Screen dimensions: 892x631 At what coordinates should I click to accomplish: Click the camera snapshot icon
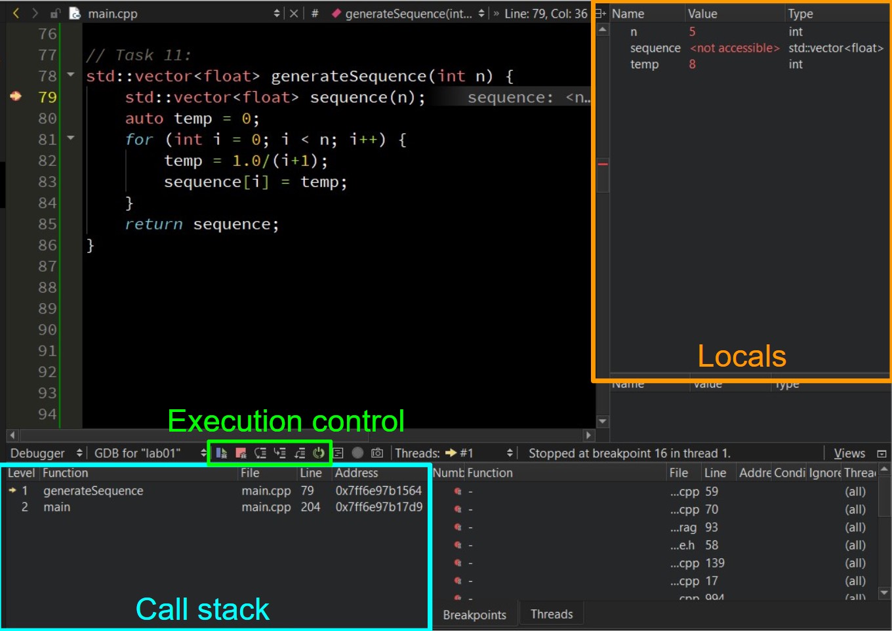coord(377,453)
